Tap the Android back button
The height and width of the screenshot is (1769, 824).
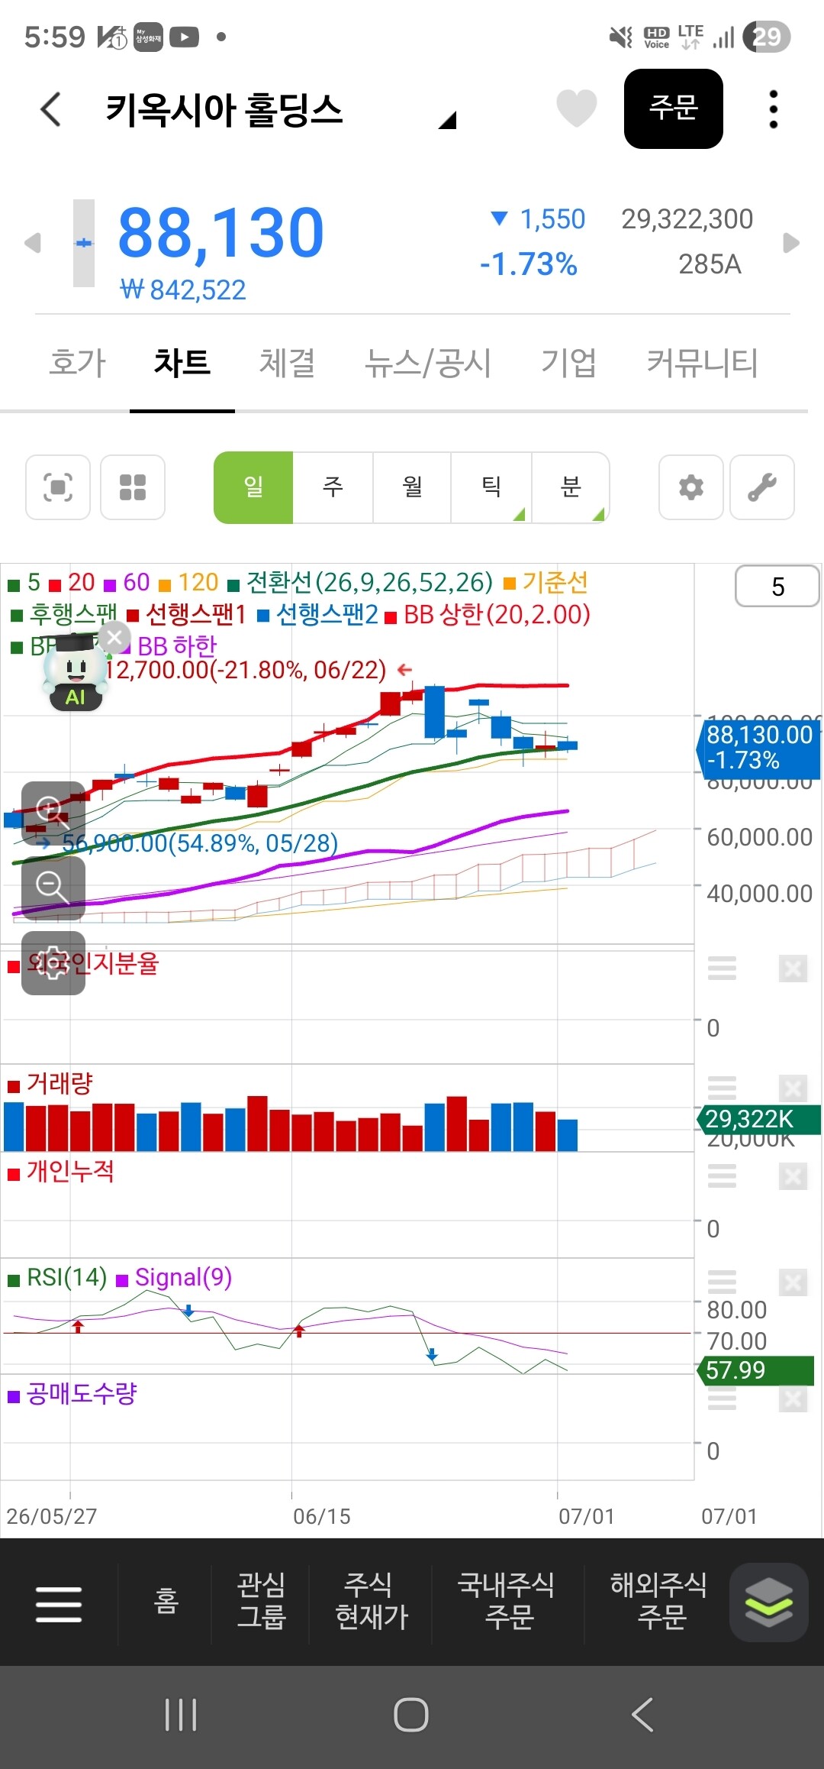click(x=642, y=1715)
